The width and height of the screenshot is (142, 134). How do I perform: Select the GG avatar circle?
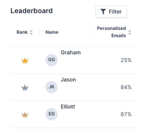51,60
